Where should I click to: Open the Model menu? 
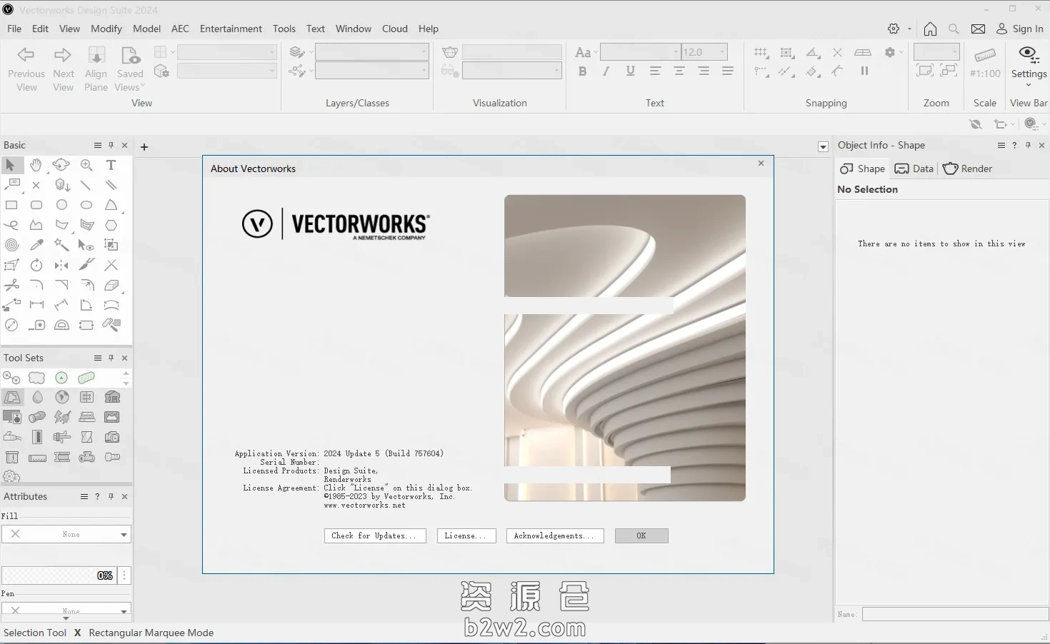pyautogui.click(x=146, y=29)
